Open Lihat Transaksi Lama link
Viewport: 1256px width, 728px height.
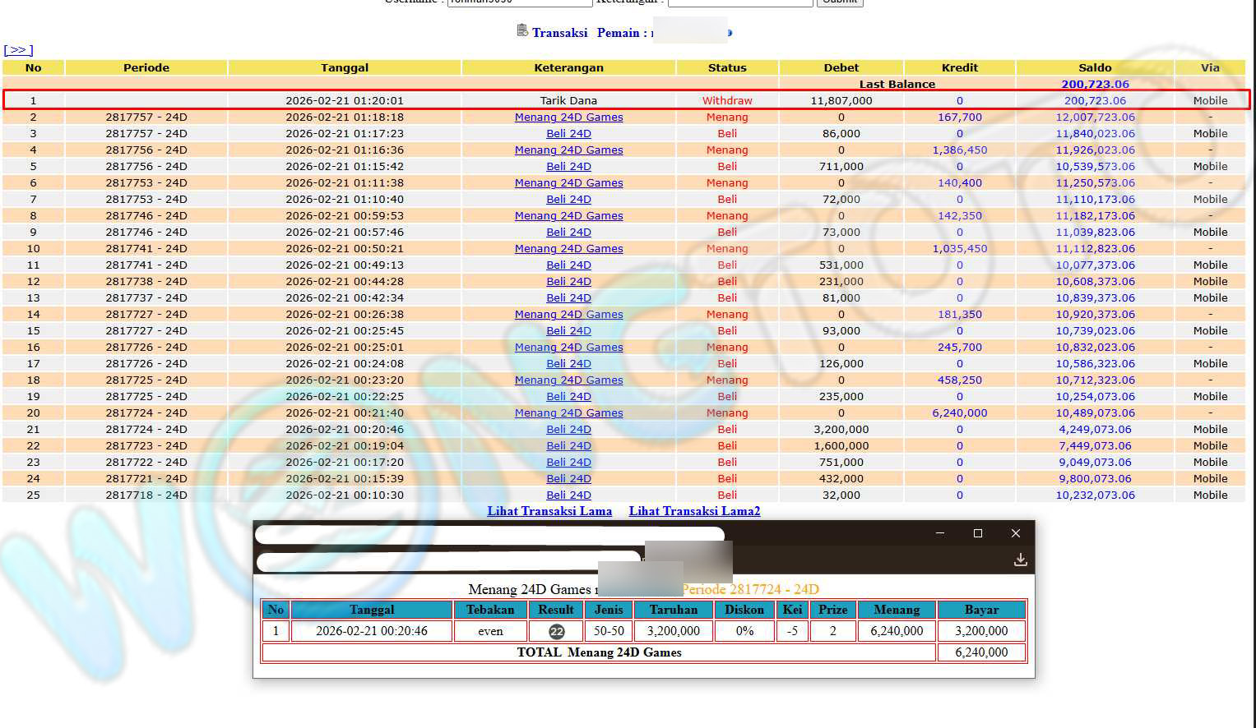(x=549, y=511)
